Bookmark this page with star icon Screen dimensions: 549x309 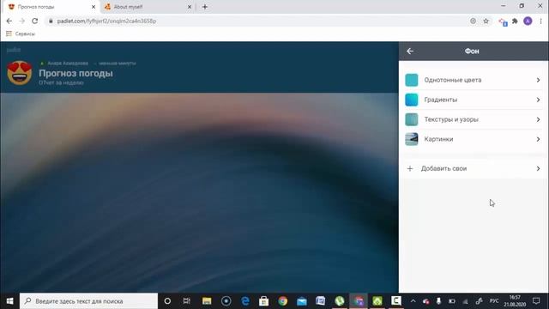(x=486, y=21)
